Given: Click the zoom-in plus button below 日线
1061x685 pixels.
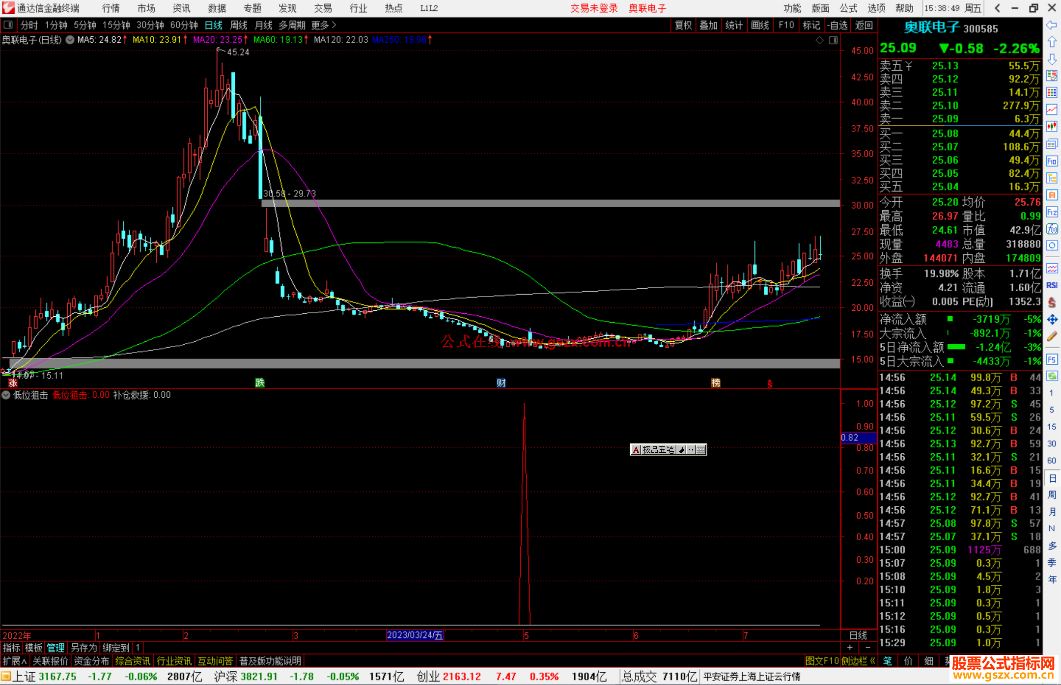Looking at the screenshot, I should point(850,648).
